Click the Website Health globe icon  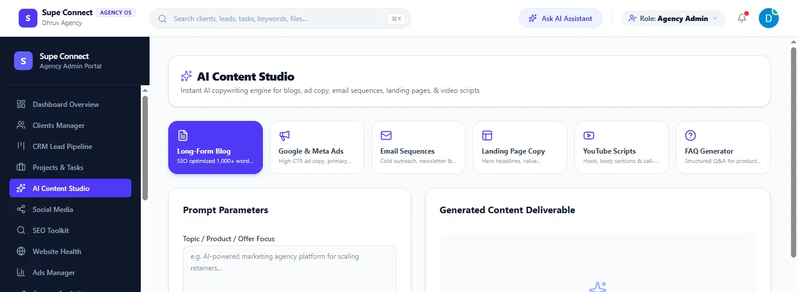coord(21,252)
